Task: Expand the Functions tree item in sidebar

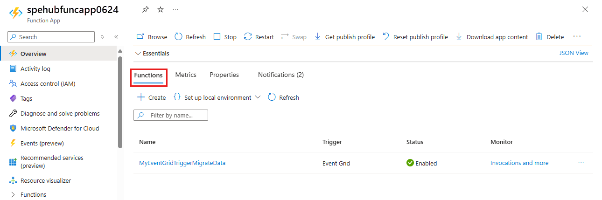Action: [x=13, y=194]
